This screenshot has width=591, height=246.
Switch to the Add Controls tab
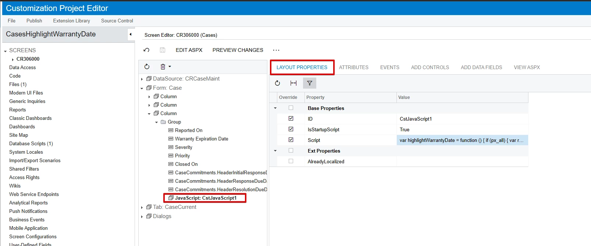click(x=430, y=67)
